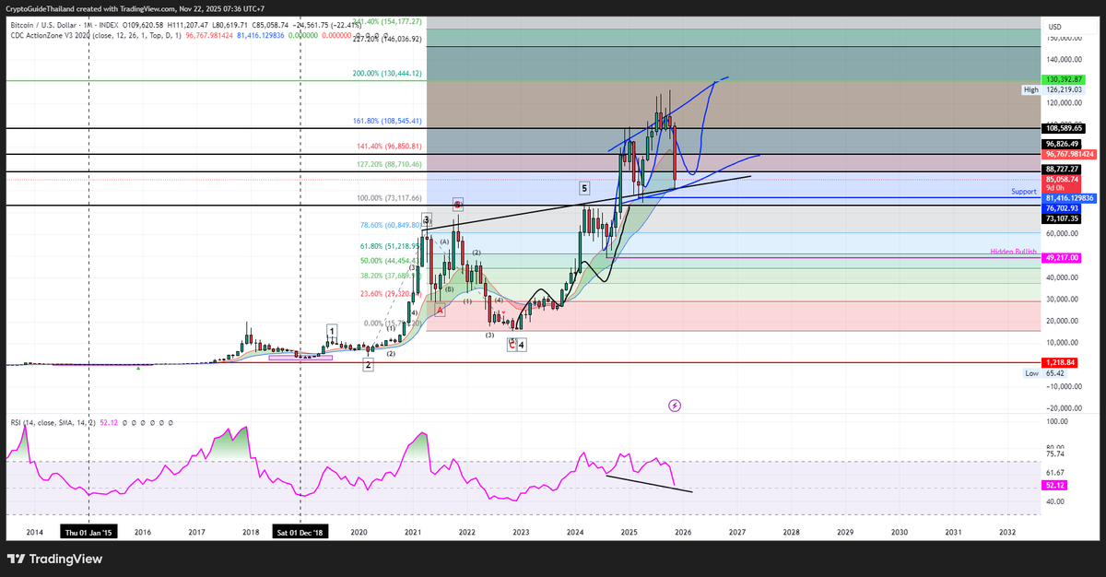Select the red C correction wave label
This screenshot has height=577, width=1106.
click(x=512, y=344)
